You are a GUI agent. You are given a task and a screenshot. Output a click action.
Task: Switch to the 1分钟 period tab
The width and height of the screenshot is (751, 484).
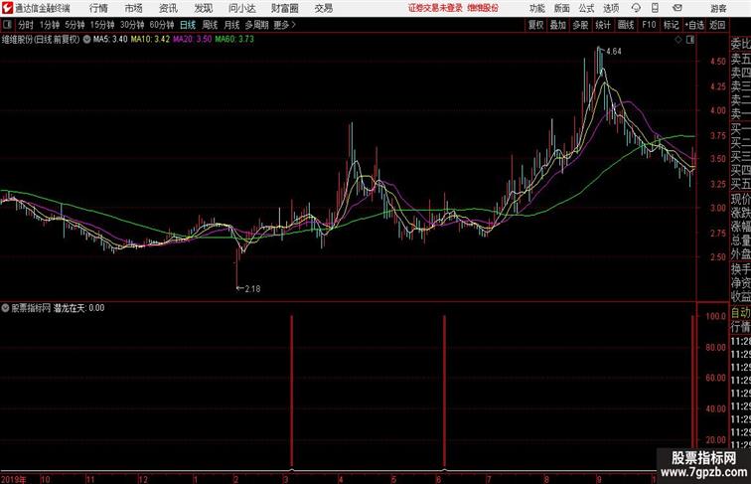(50, 25)
